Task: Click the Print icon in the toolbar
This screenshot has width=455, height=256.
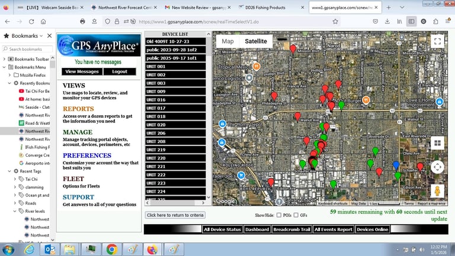Action: pos(82,21)
